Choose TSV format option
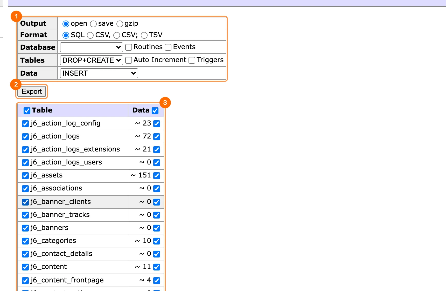 (144, 35)
